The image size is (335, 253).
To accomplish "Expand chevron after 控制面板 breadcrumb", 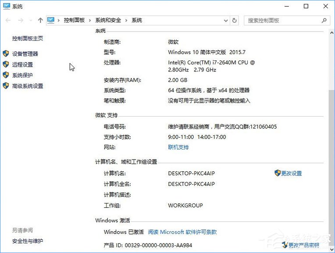I will pos(90,21).
